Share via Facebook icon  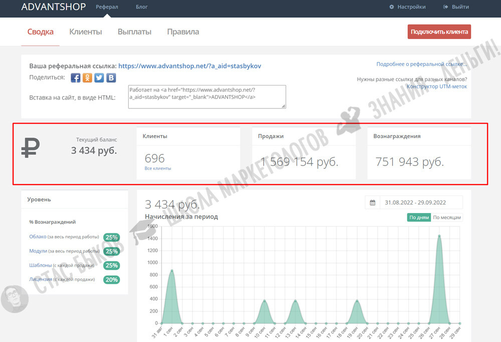pos(76,77)
